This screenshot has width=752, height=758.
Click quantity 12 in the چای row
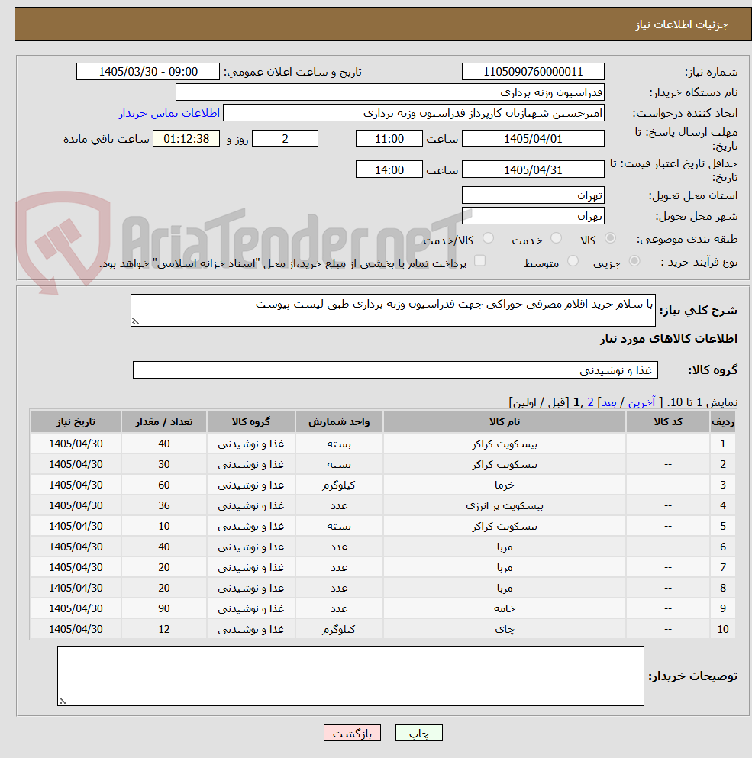[164, 630]
